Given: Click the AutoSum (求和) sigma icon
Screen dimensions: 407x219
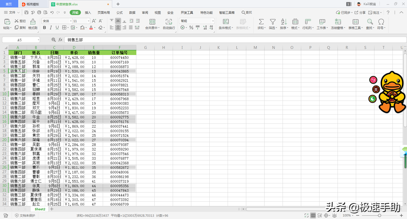Looking at the screenshot, I should (261, 22).
